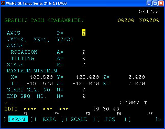Activate the EXEC softkey

pyautogui.click(x=49, y=119)
